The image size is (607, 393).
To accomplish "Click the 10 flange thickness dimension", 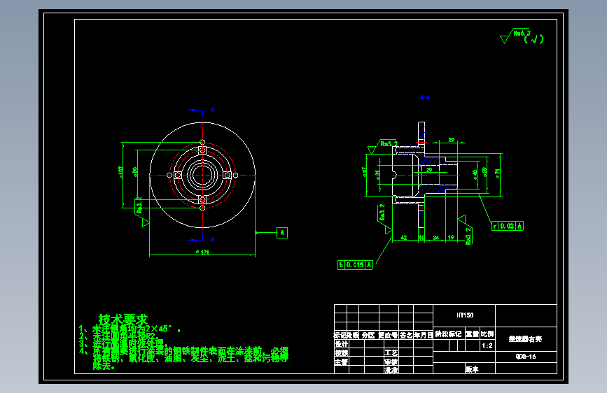I will pos(421,238).
